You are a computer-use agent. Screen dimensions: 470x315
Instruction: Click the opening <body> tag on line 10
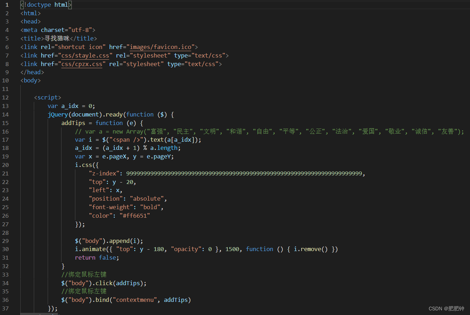point(31,81)
